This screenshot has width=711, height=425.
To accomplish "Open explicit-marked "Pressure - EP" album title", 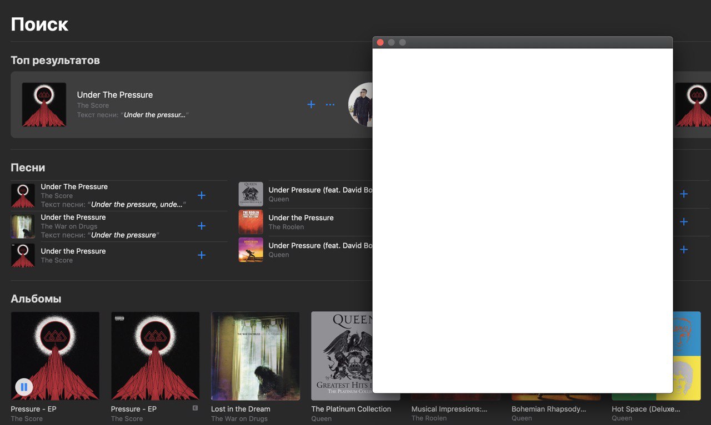I will [x=134, y=409].
